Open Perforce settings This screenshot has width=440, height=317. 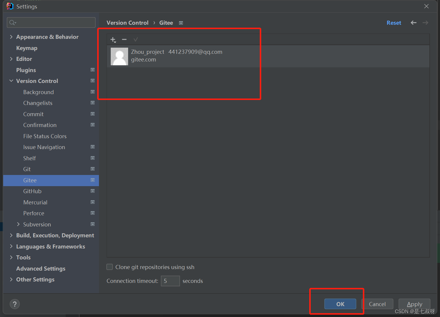(34, 213)
